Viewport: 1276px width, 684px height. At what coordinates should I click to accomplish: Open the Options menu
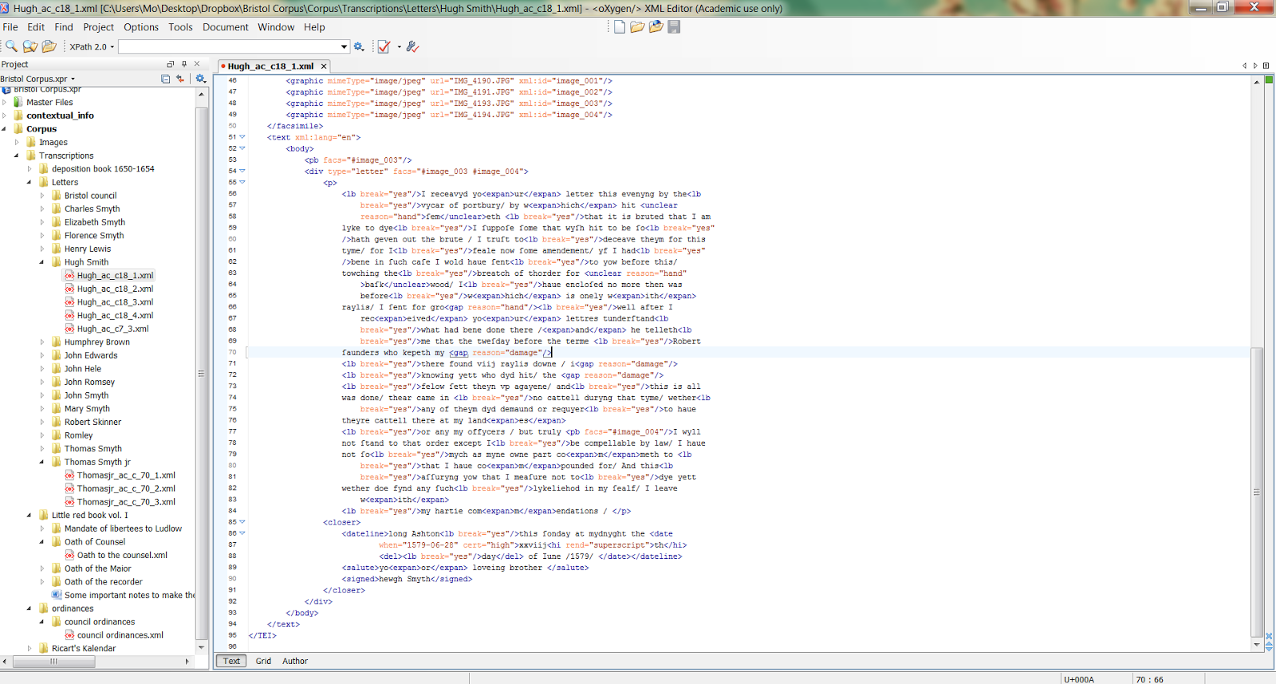[141, 27]
